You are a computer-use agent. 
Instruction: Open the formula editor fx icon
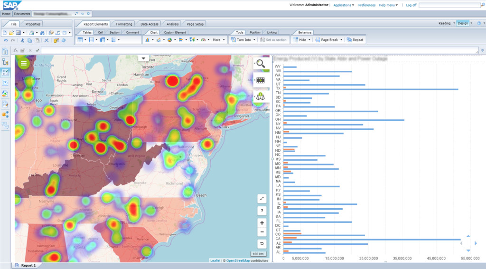click(16, 50)
